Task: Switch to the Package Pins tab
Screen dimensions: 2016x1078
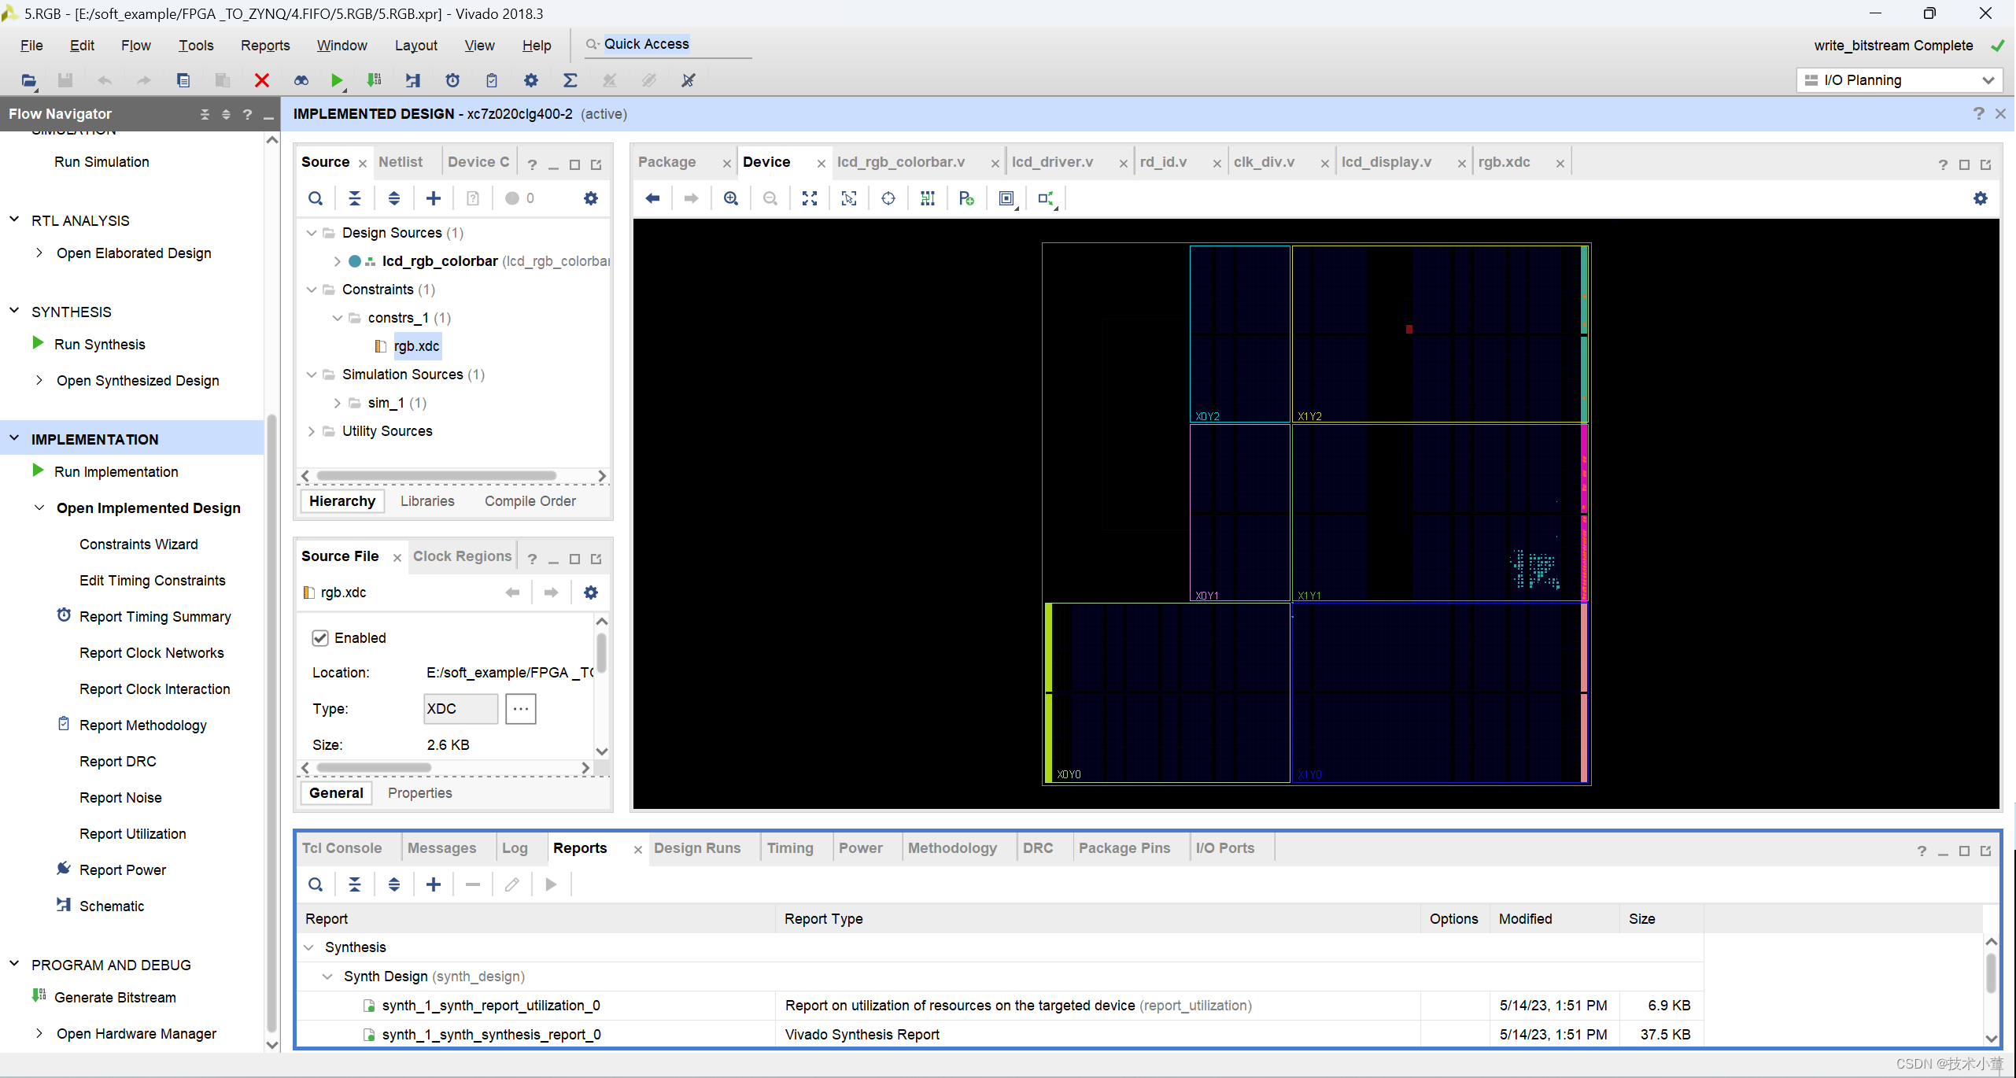Action: pos(1124,848)
